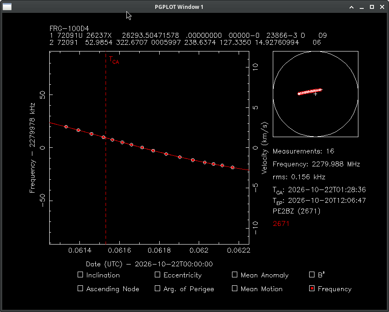This screenshot has width=389, height=312.
Task: Click the red satellite track in the sky plot
Action: [x=310, y=92]
